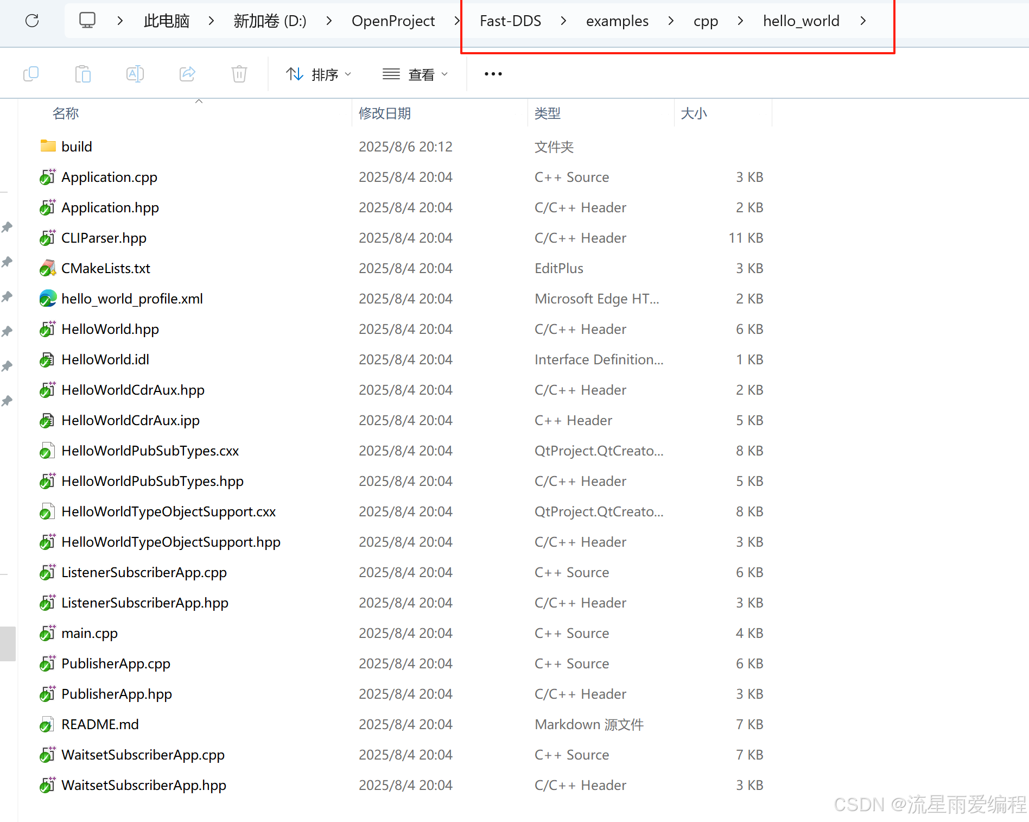
Task: Sort by 大小 column header
Action: click(694, 113)
